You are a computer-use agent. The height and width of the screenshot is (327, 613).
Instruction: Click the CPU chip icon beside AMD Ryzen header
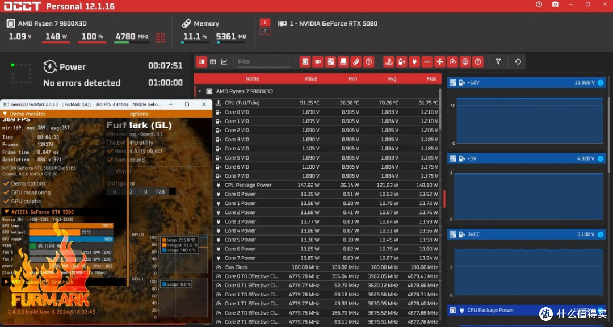pyautogui.click(x=11, y=23)
